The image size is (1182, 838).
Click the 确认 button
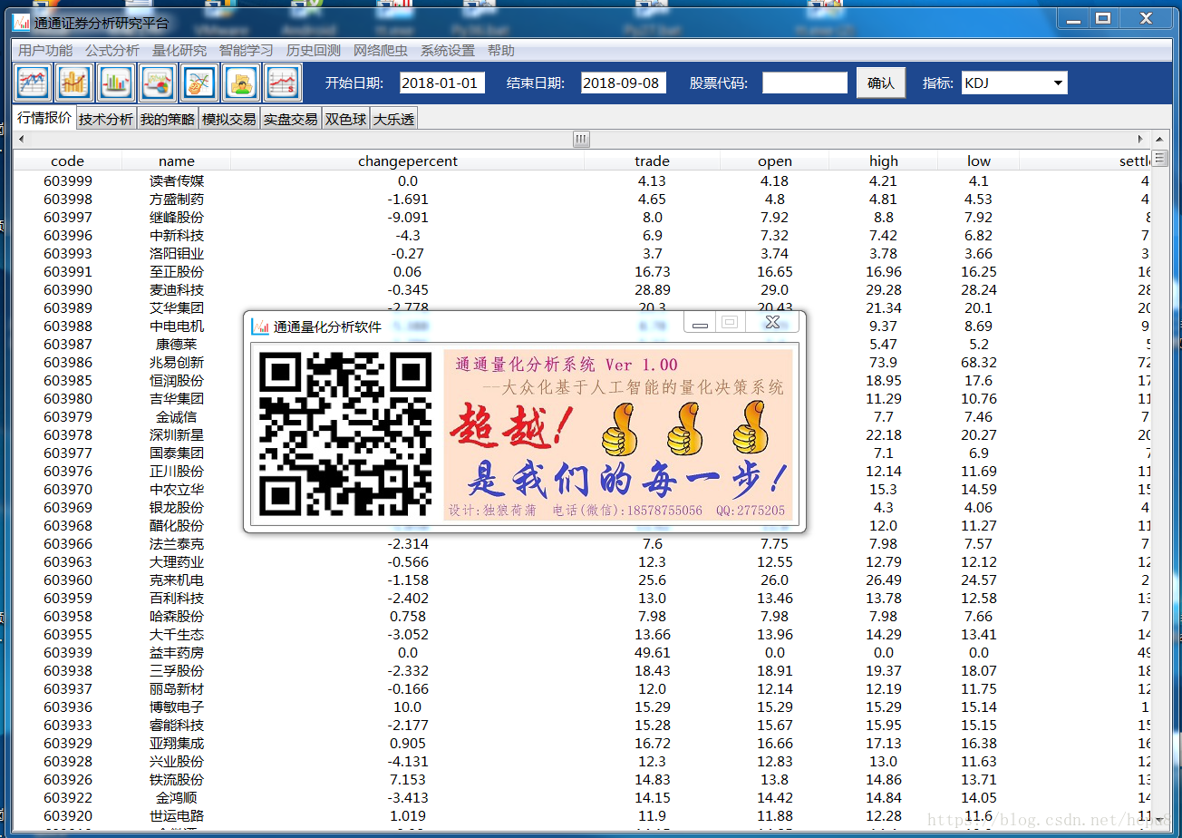point(881,83)
